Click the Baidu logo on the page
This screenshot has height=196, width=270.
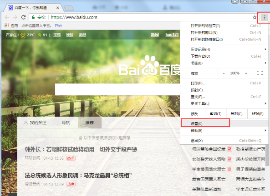click(x=149, y=66)
